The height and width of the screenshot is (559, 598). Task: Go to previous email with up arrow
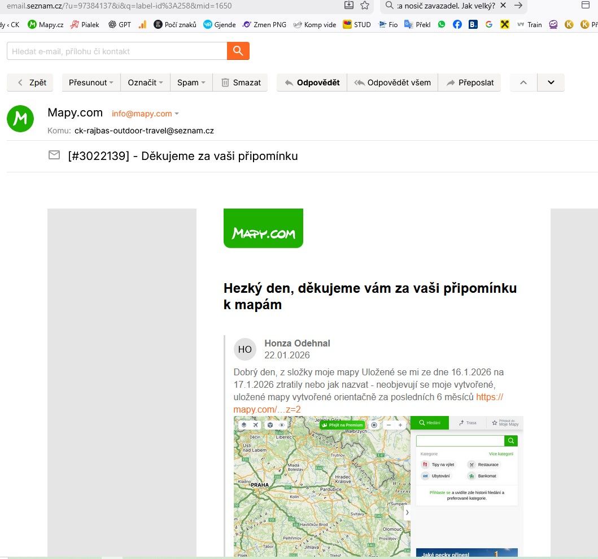pyautogui.click(x=523, y=83)
